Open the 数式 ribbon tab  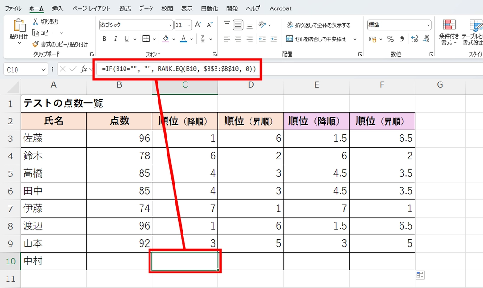125,8
